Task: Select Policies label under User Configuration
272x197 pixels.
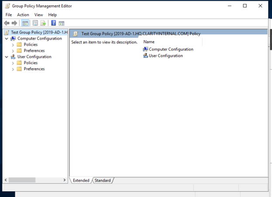Action: (31, 63)
